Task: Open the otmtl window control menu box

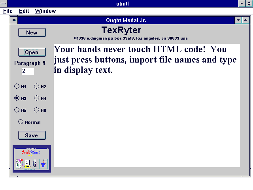Action: point(4,4)
